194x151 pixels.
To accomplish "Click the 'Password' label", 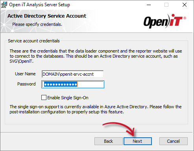I will point(26,84).
